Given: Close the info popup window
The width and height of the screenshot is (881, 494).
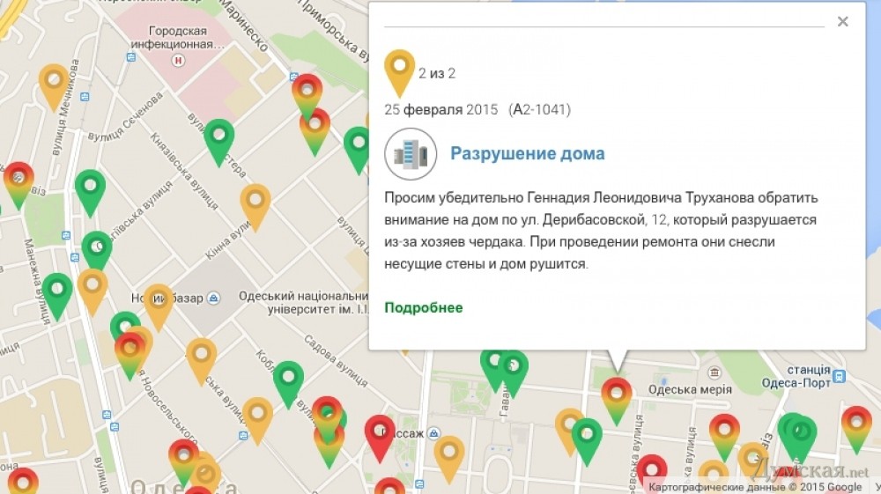Looking at the screenshot, I should tap(842, 22).
